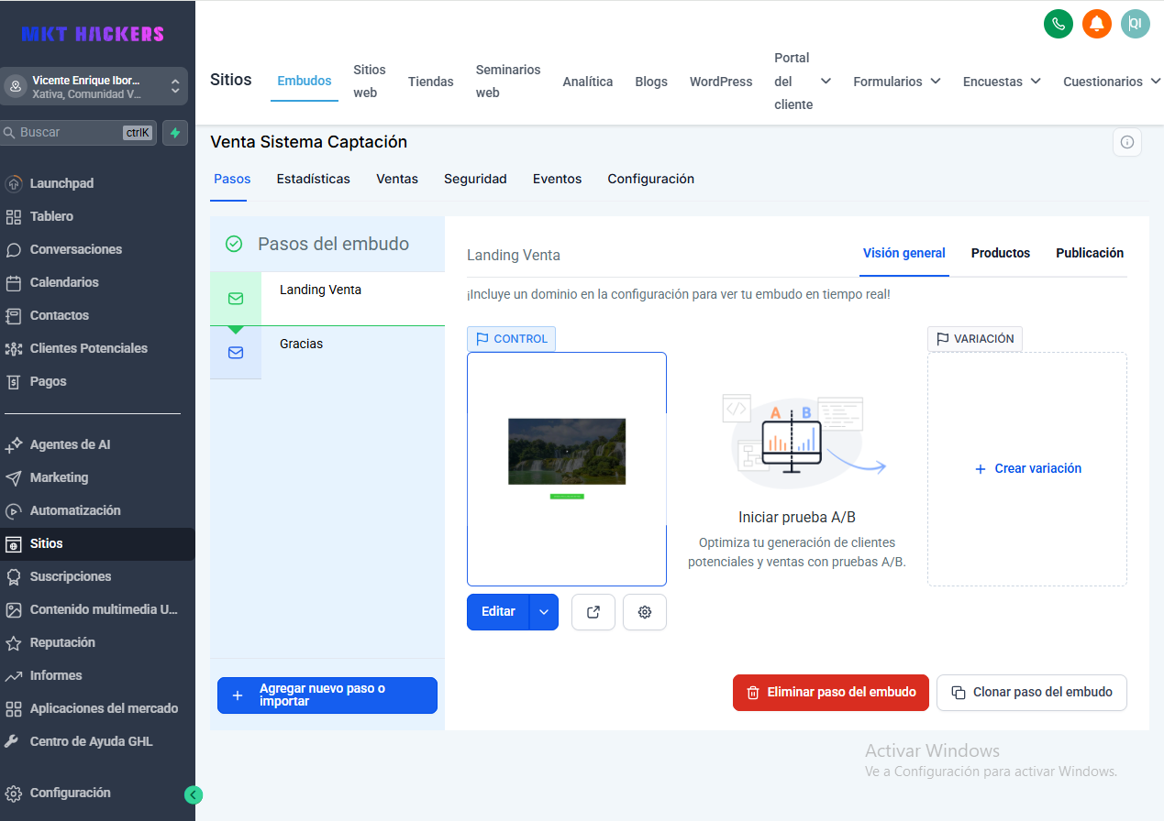1164x821 pixels.
Task: Expand the dropdown arrow next to Editar
Action: click(x=543, y=611)
